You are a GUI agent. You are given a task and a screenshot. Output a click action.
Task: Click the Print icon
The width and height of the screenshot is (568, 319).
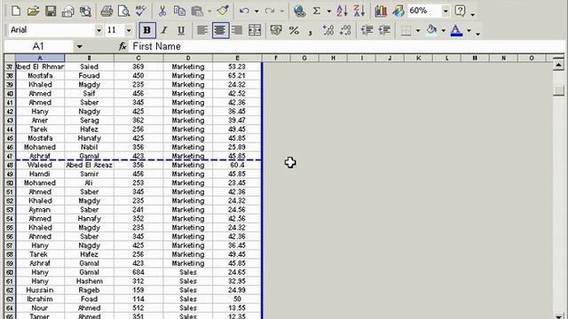pyautogui.click(x=106, y=12)
